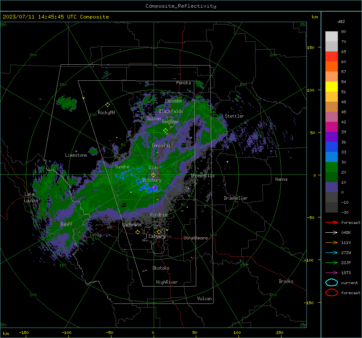Click the Lacombe city label
The image size is (362, 338).
(x=173, y=101)
